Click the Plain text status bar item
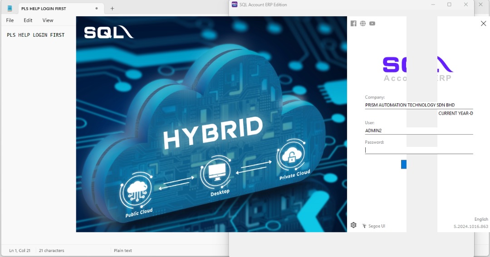This screenshot has height=257, width=490. pos(123,251)
